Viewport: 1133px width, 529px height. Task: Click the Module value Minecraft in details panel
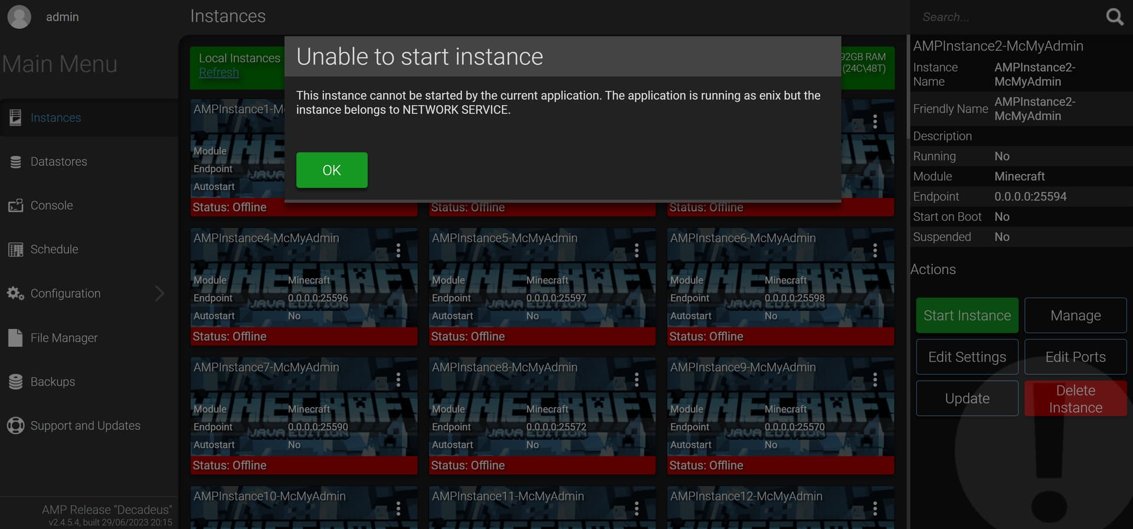click(1019, 177)
